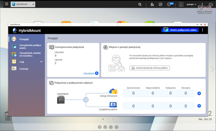The width and height of the screenshot is (216, 131).
Task: Click Utwórz bramę do chmury plików button
Action: [150, 68]
